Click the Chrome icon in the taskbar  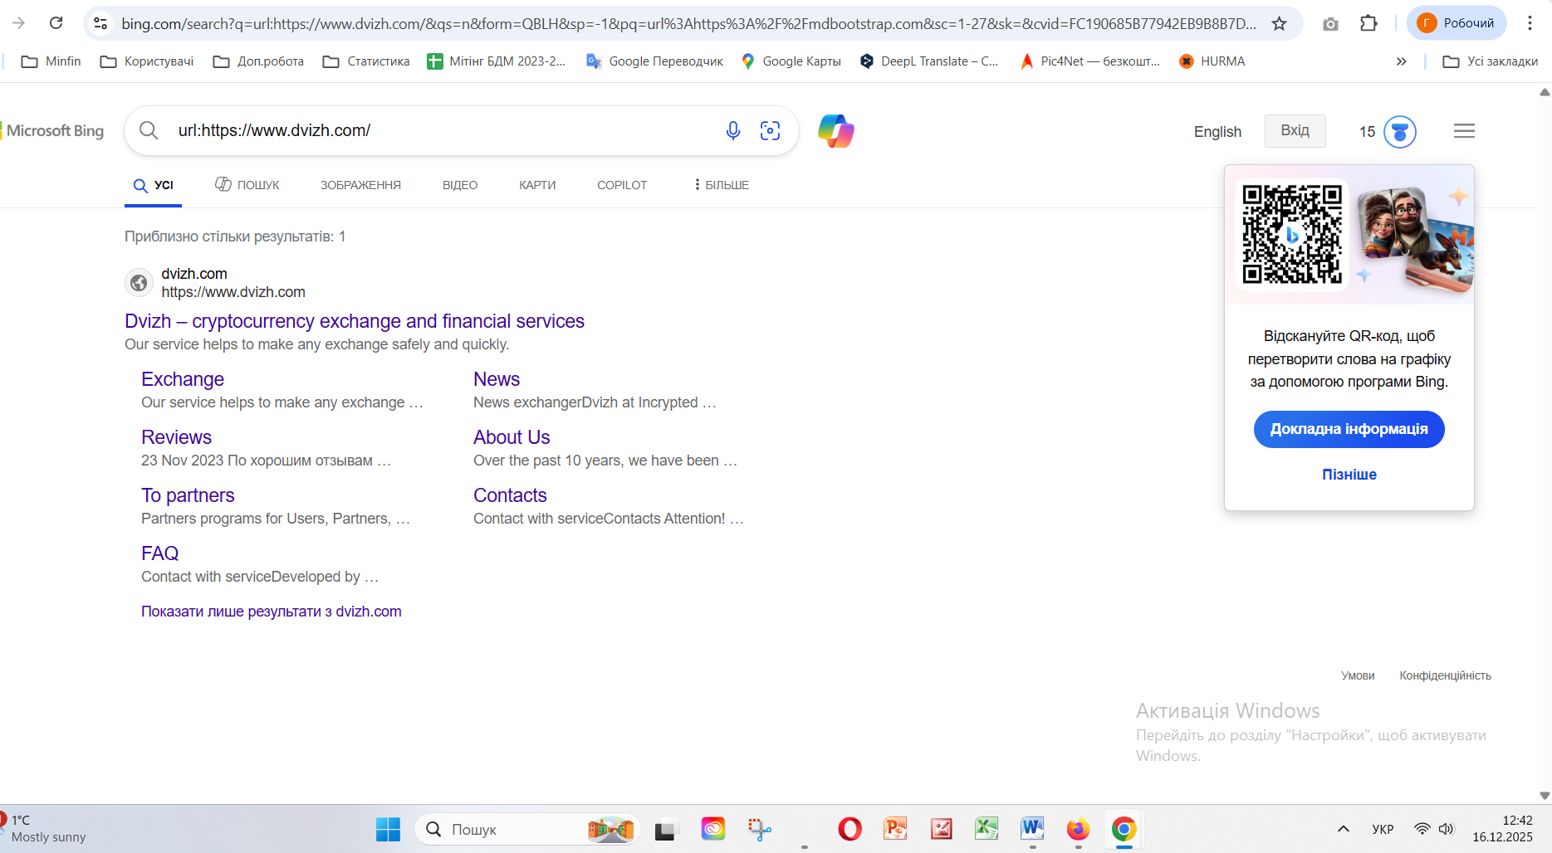pos(1124,829)
